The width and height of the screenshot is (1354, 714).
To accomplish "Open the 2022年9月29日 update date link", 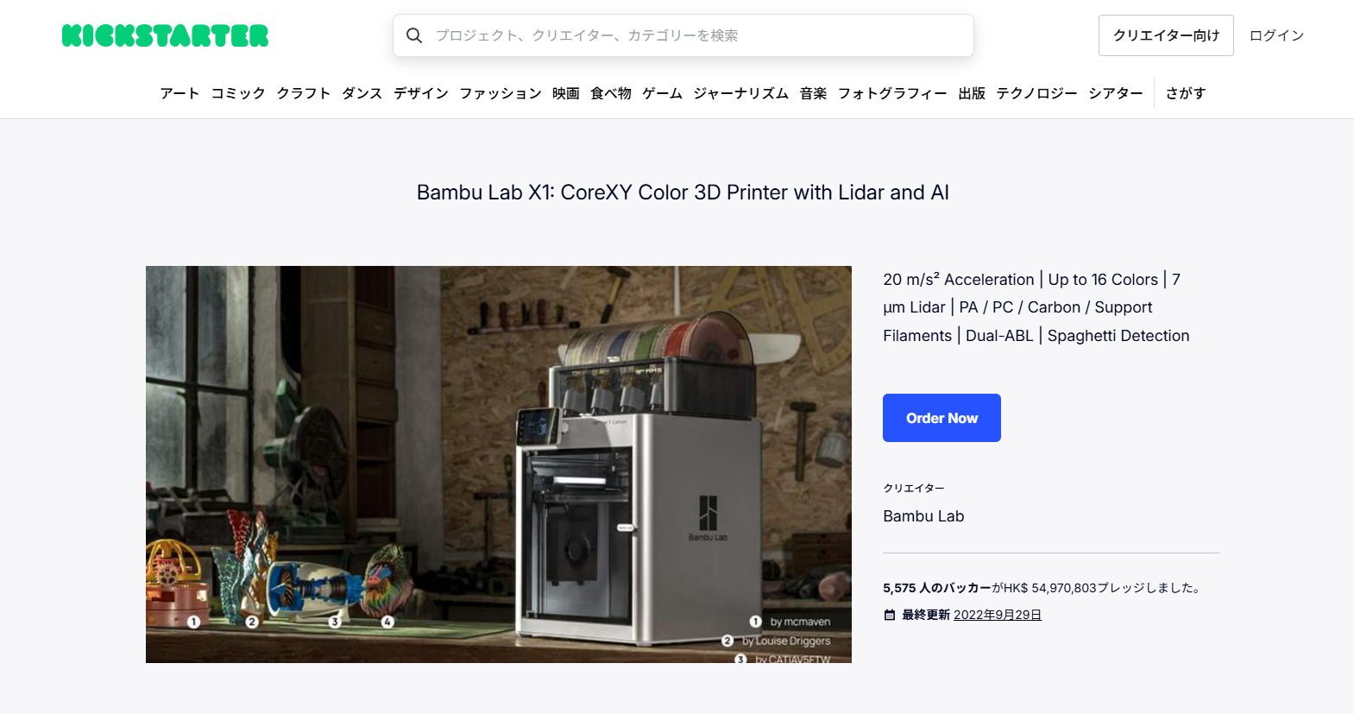I will pos(998,615).
